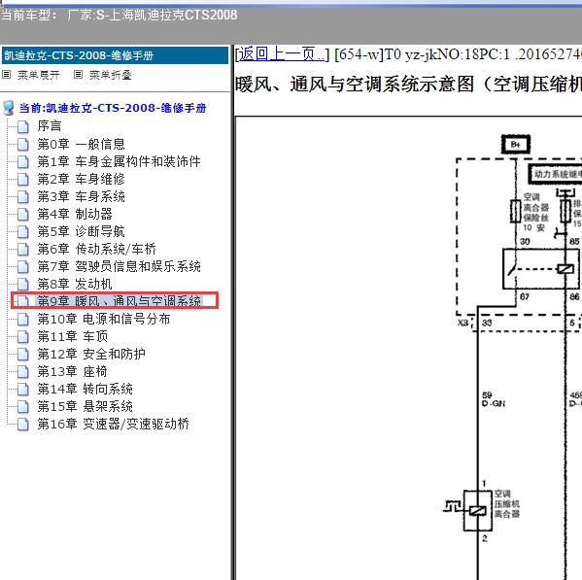Screen dimensions: 582x580
Task: Click the computer icon beside the root node
Action: coord(9,108)
